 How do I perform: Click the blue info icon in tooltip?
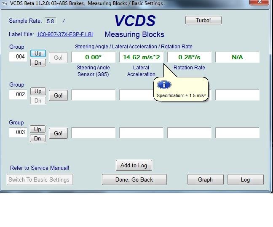pyautogui.click(x=163, y=85)
